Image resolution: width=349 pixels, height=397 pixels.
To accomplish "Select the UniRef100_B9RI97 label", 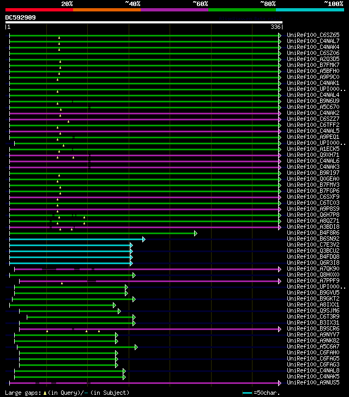I will pyautogui.click(x=313, y=173).
